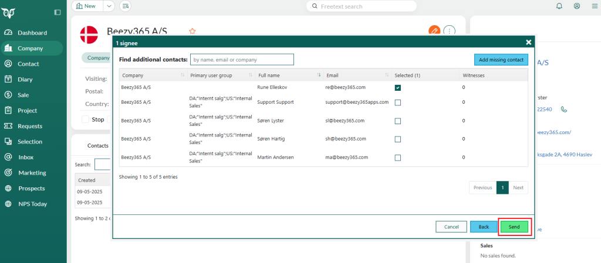Open the hamburger menu icon
Screen dimensions: 601x263
pos(594,6)
